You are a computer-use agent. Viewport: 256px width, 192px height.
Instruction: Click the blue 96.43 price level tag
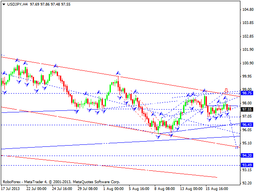coord(248,125)
